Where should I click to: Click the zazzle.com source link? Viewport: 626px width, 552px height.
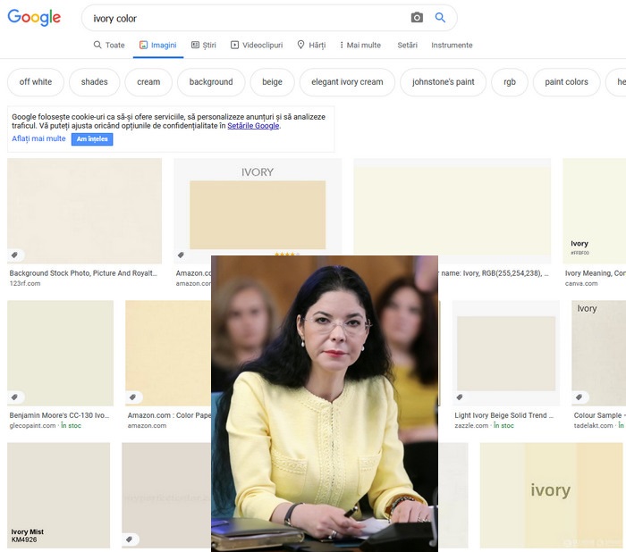coord(471,425)
